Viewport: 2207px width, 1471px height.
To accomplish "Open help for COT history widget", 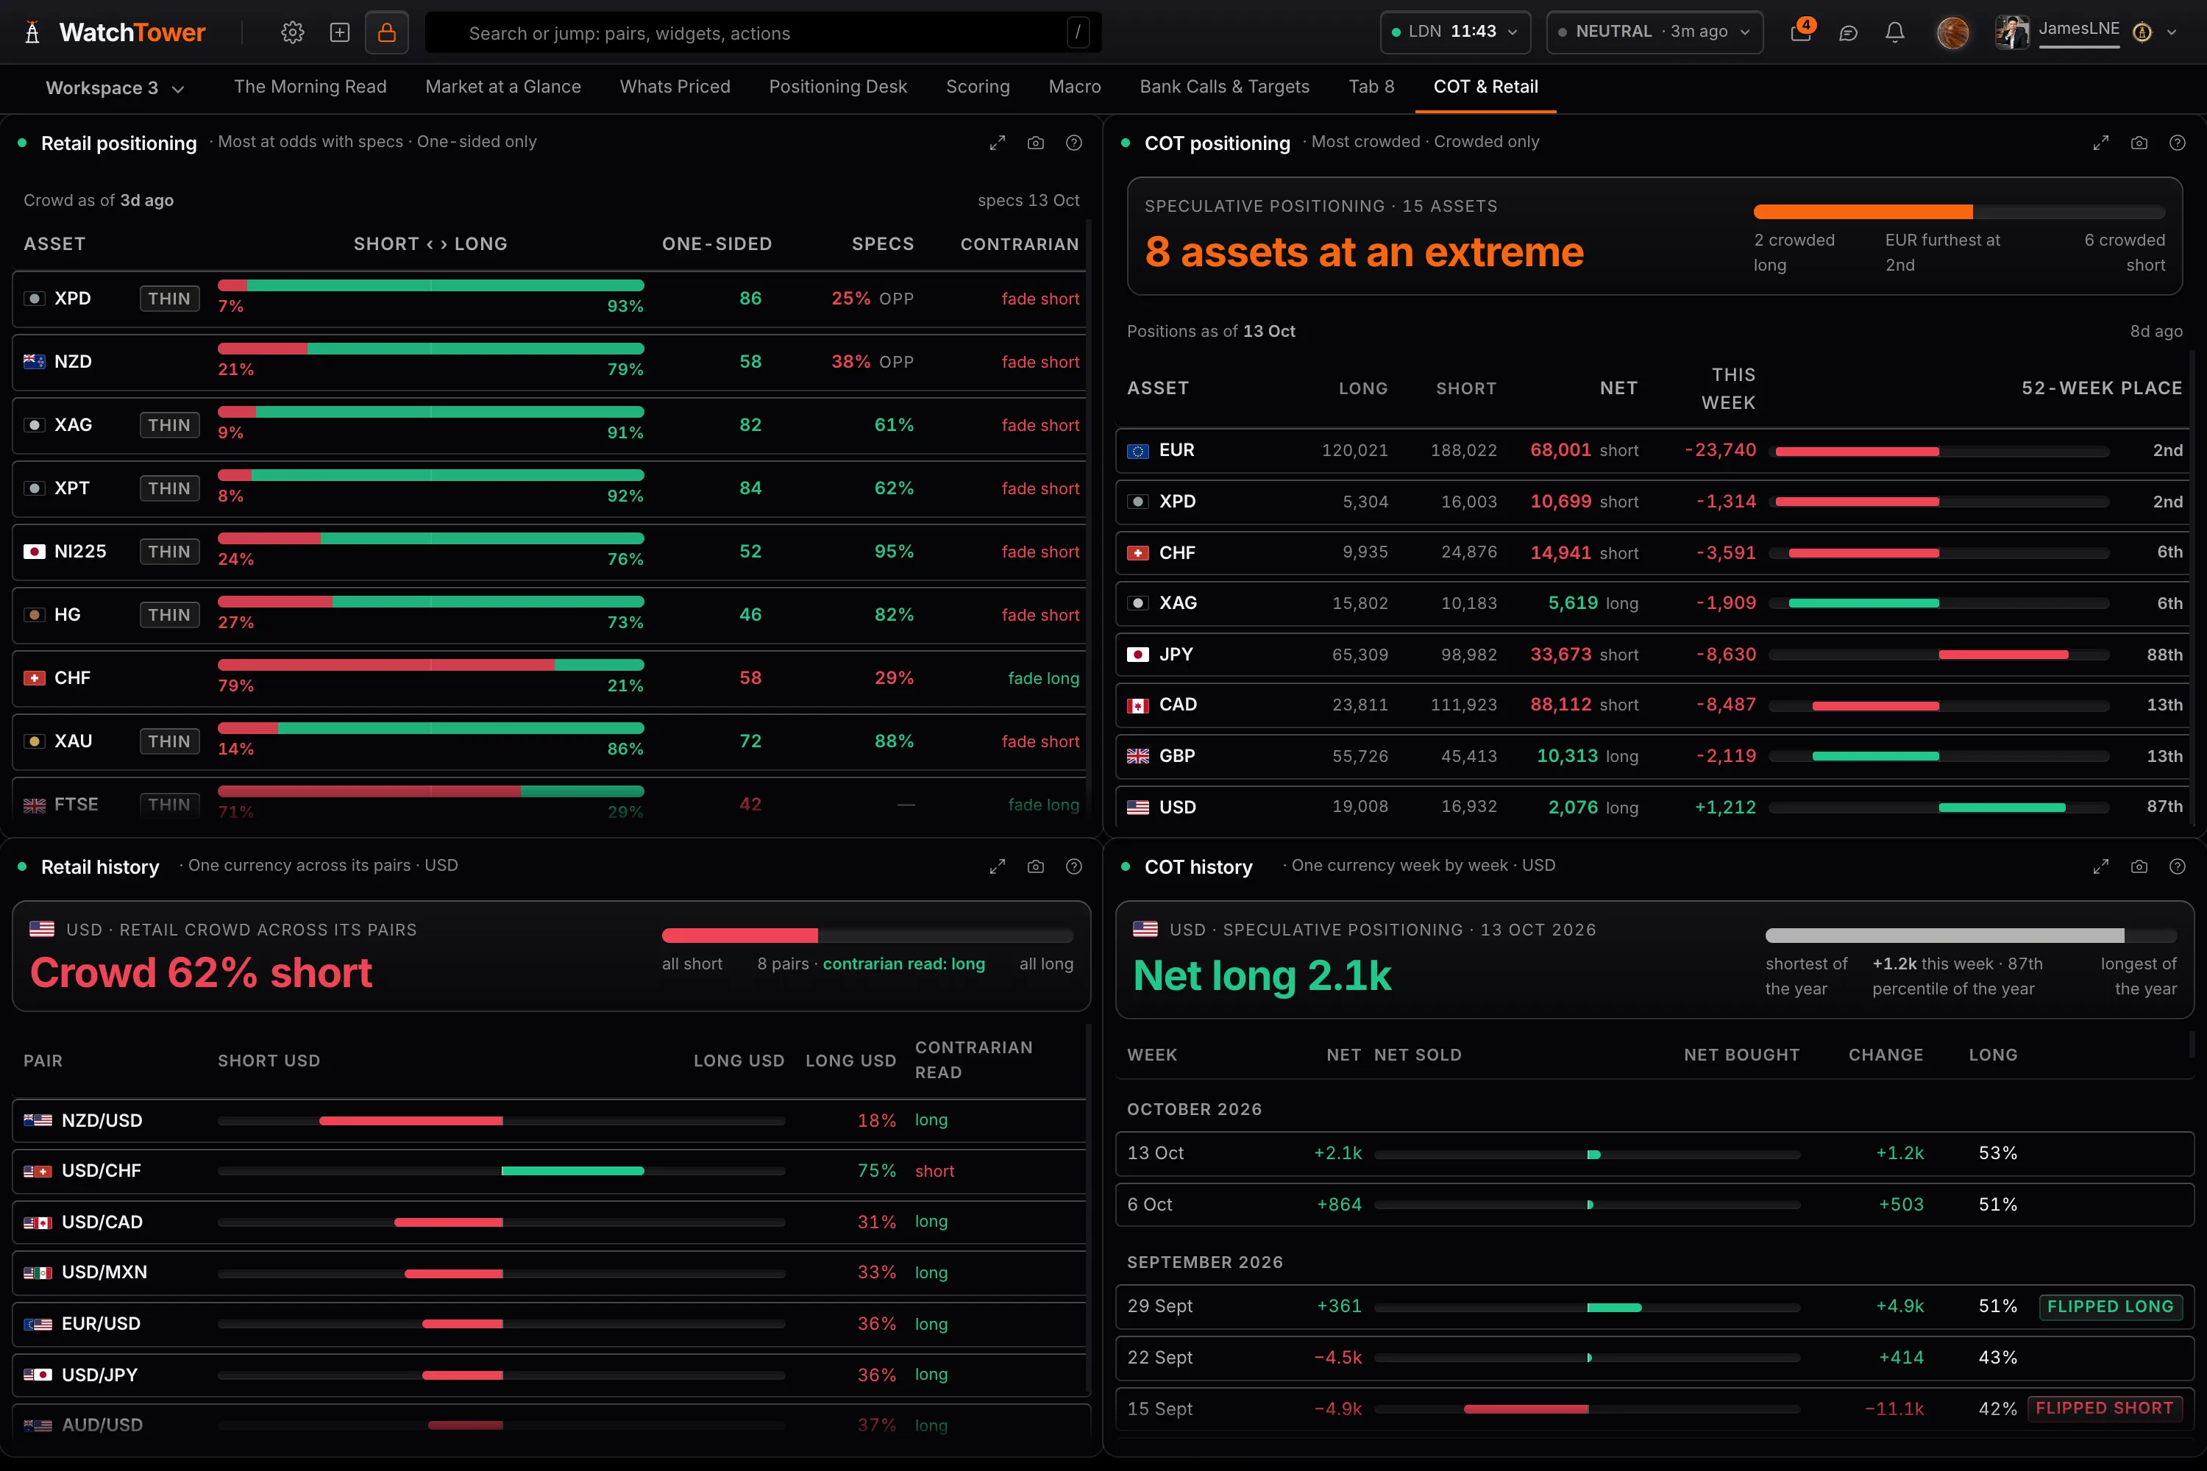I will (2178, 867).
